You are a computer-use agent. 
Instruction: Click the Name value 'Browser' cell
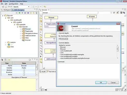(x=24, y=66)
